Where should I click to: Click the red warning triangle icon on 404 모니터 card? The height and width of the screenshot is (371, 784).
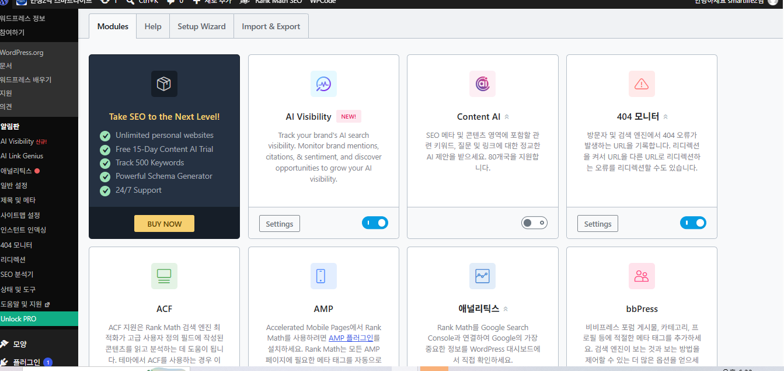point(642,84)
